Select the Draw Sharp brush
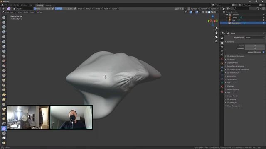Image resolution: width=266 pixels, height=149 pixels. click(x=4, y=22)
